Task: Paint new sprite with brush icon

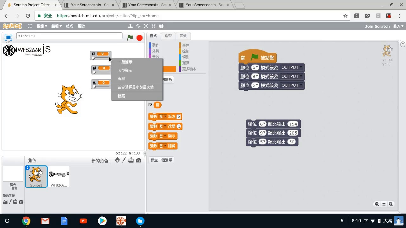Action: click(124, 161)
